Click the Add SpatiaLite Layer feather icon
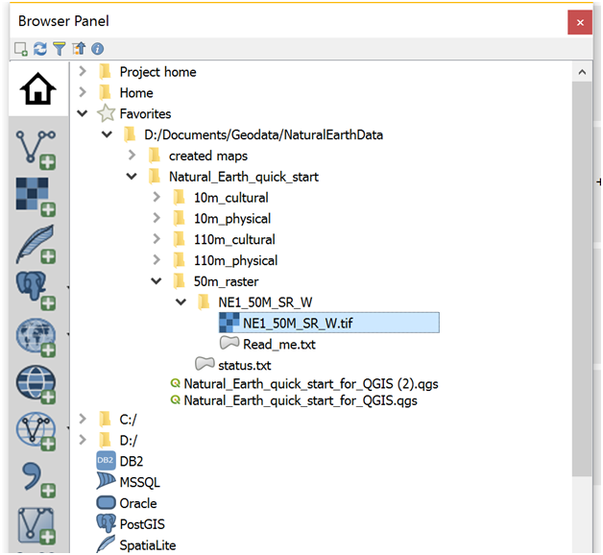The height and width of the screenshot is (555, 603). pos(36,244)
